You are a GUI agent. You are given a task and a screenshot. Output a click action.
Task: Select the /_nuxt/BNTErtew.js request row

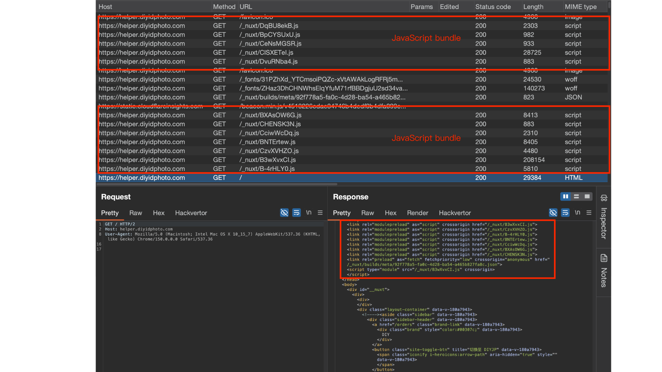[x=352, y=142]
